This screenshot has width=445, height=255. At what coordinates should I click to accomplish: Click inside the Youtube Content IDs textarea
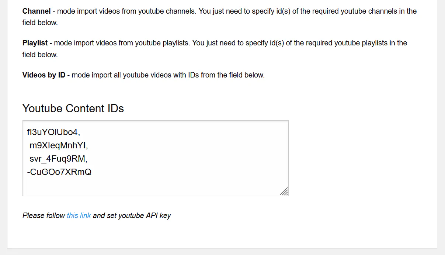pyautogui.click(x=155, y=158)
